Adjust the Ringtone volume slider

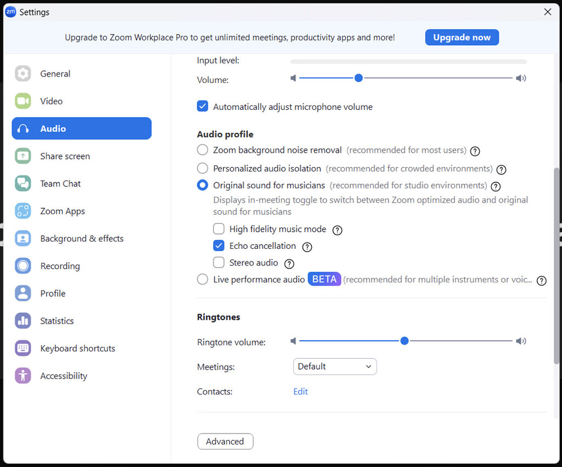pos(404,341)
